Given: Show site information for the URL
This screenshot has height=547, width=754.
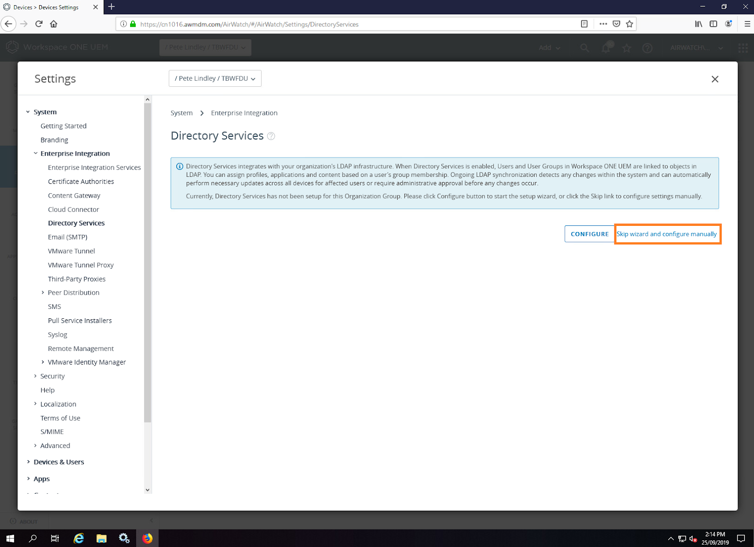Looking at the screenshot, I should pyautogui.click(x=123, y=24).
